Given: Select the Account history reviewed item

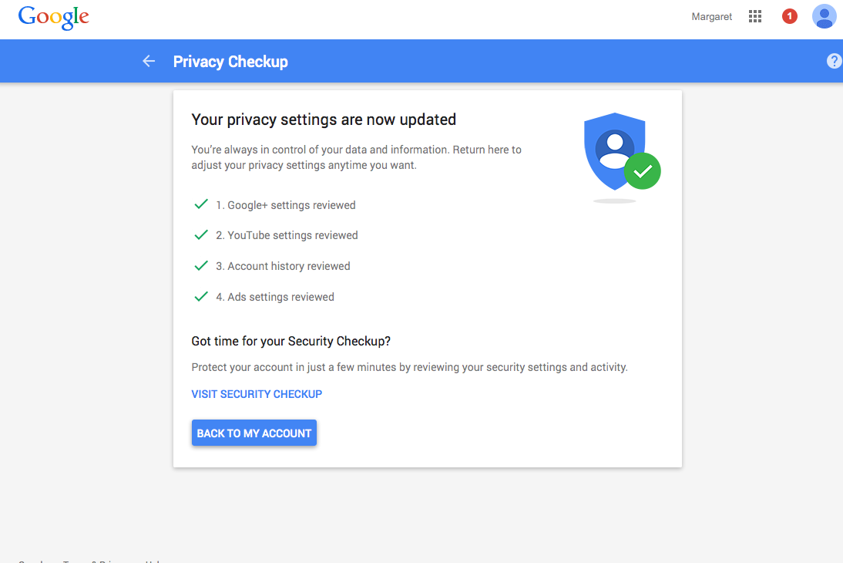Looking at the screenshot, I should (x=283, y=266).
